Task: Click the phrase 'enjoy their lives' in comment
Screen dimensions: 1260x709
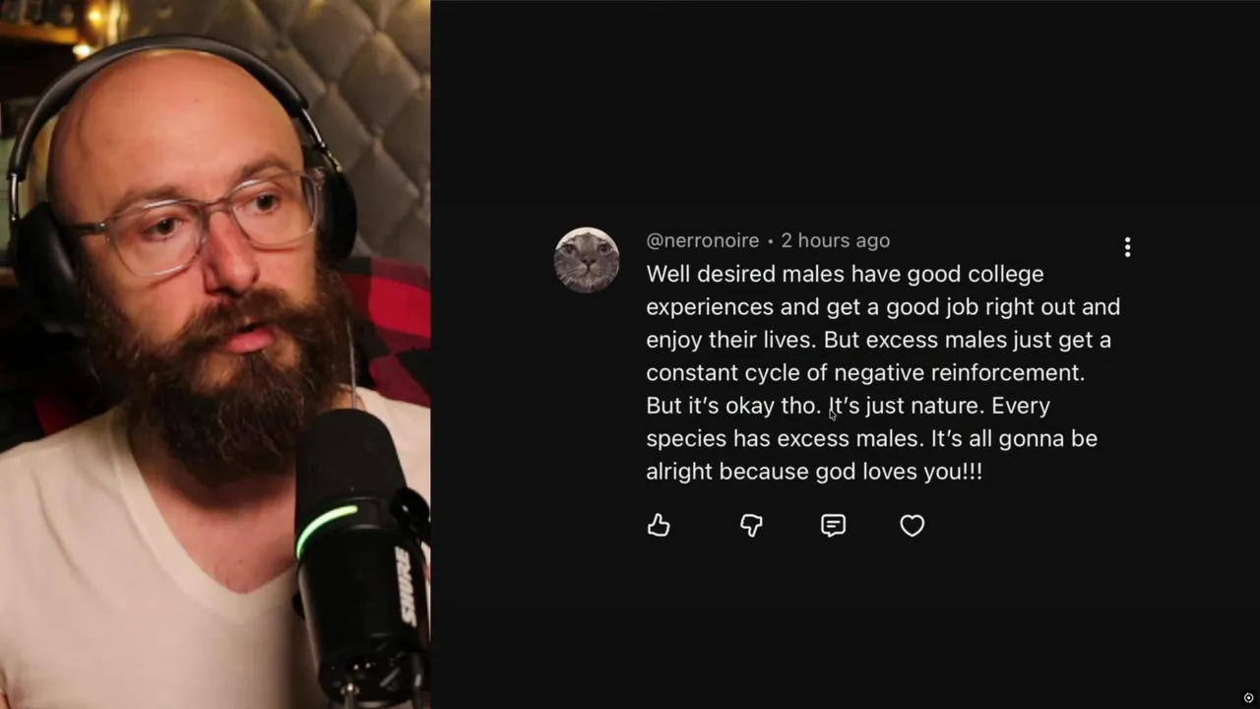Action: [729, 340]
